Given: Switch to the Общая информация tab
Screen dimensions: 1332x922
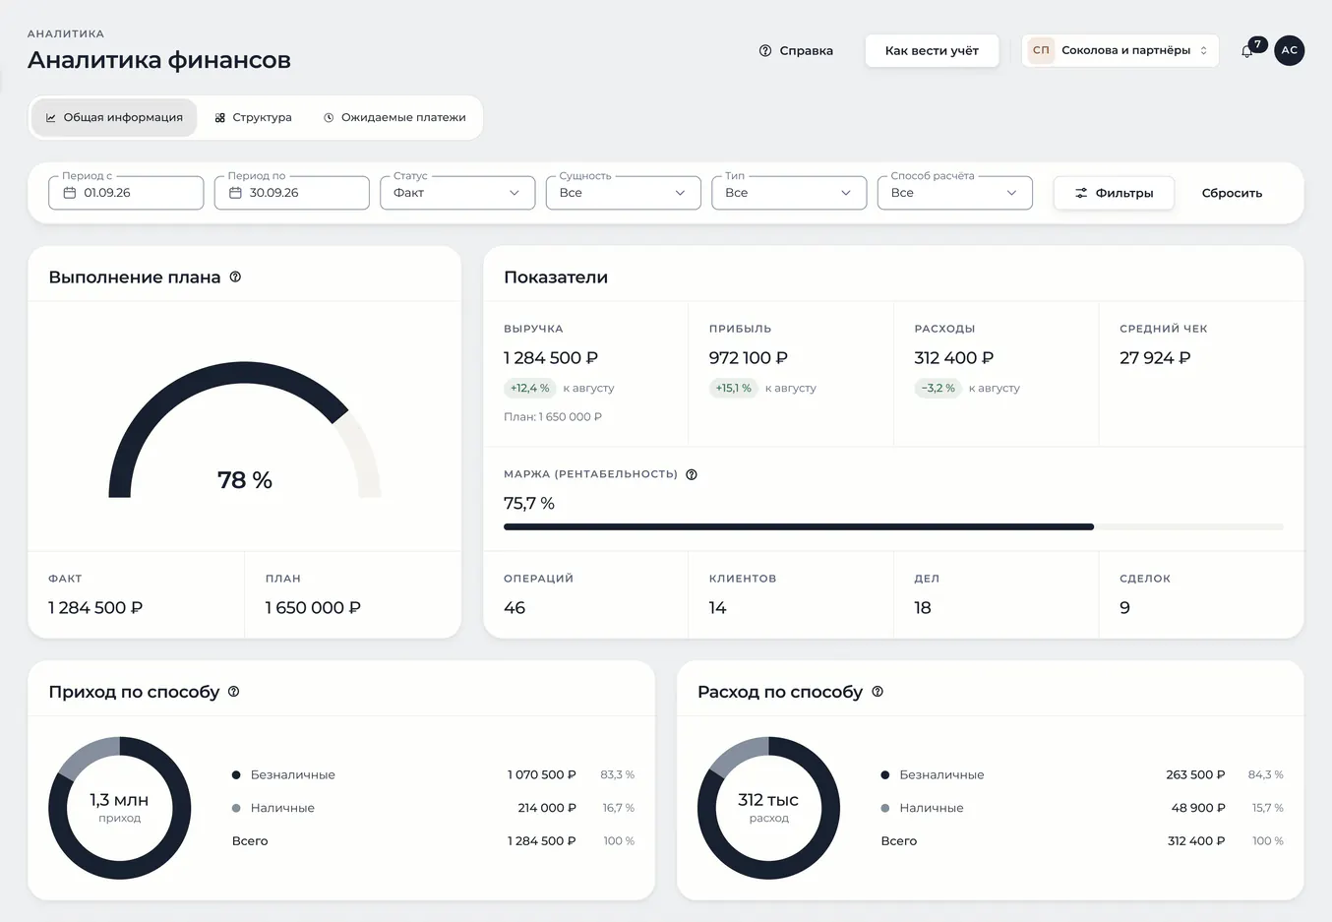Looking at the screenshot, I should coord(114,117).
